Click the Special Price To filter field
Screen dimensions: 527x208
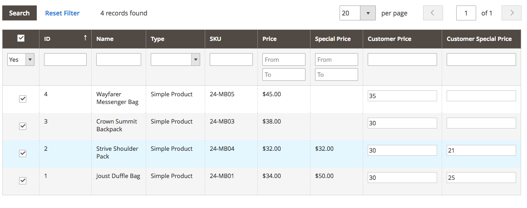pos(336,74)
